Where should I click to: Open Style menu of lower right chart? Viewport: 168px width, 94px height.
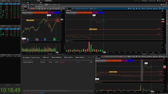[144, 56]
